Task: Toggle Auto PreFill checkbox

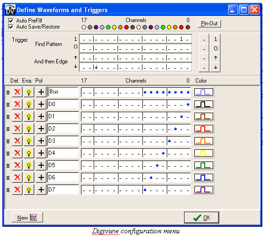Action: (x=11, y=21)
